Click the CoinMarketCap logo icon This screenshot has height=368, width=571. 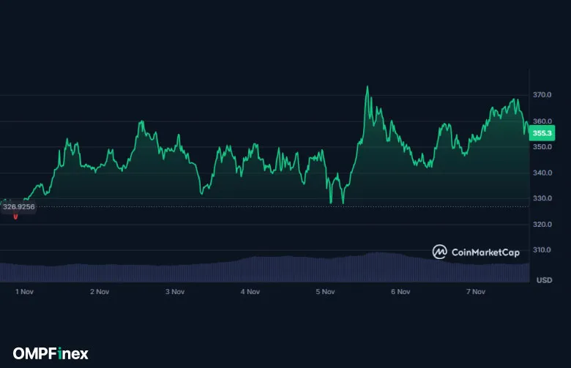tap(439, 252)
